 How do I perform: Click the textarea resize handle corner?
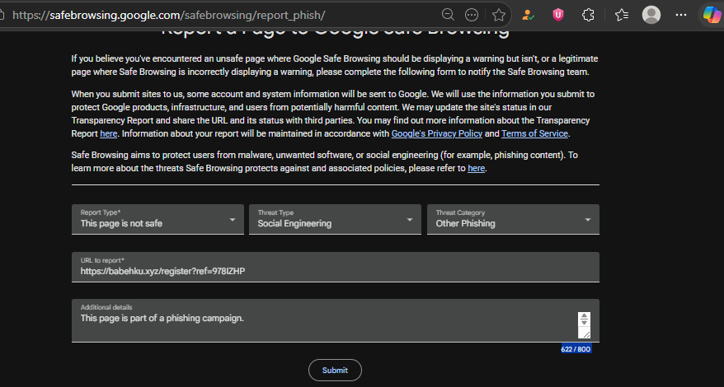pos(585,334)
